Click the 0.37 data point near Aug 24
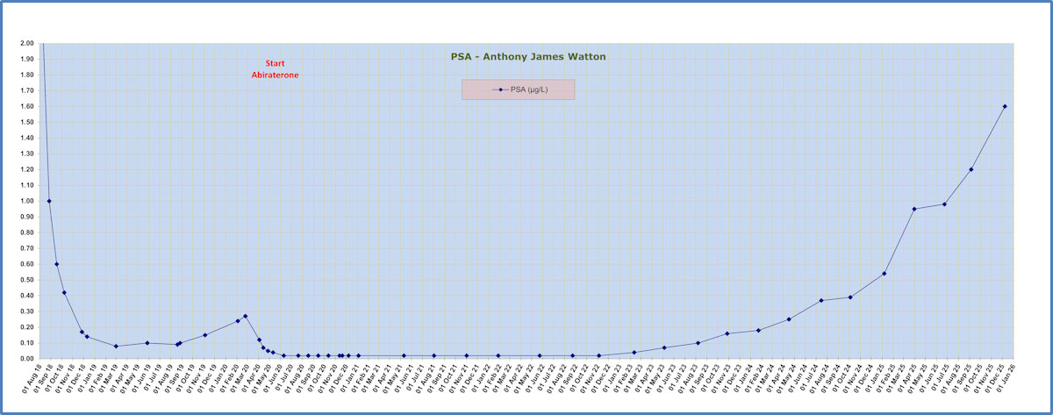 [x=822, y=300]
